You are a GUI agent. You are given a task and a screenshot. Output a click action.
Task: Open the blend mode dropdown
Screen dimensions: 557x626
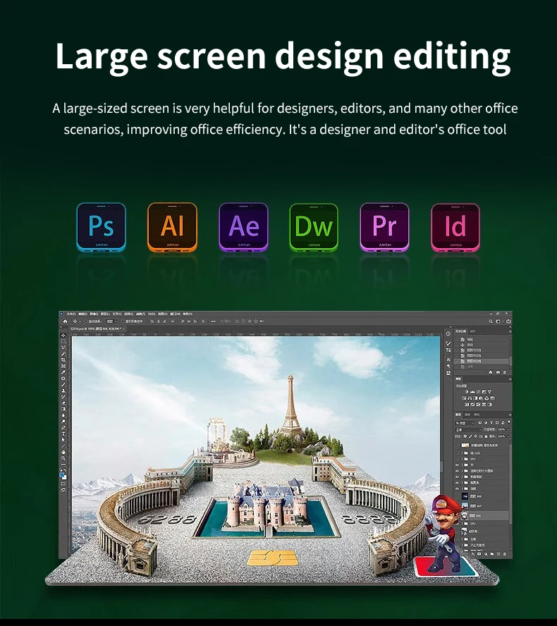point(468,429)
